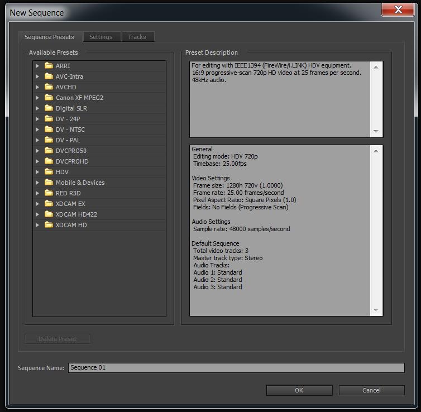Screen dimensions: 421x412
Task: Expand the Canon XF MPEG2 presets
Action: point(37,98)
